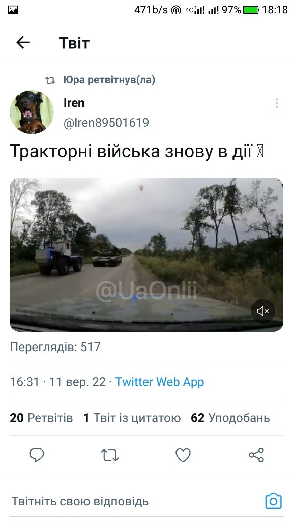Open the Iren display name

74,103
